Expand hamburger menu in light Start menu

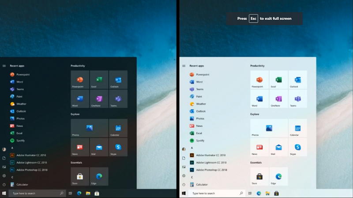click(184, 66)
